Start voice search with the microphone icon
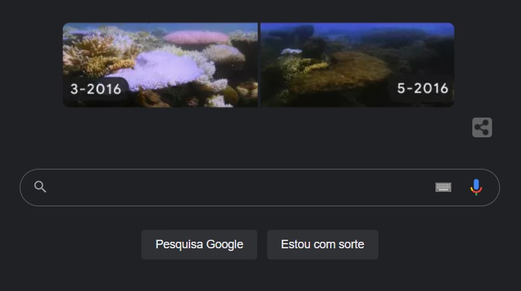 click(x=476, y=187)
